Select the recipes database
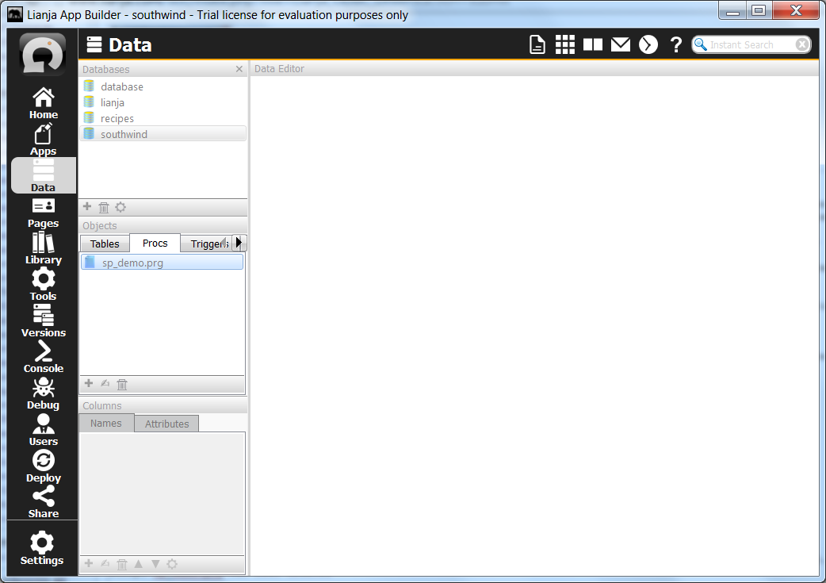Screen dimensions: 826x583 click(x=117, y=118)
